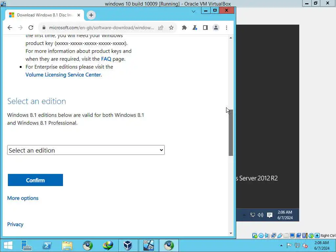336x252 pixels.
Task: Click the browser forward arrow
Action: tap(20, 28)
